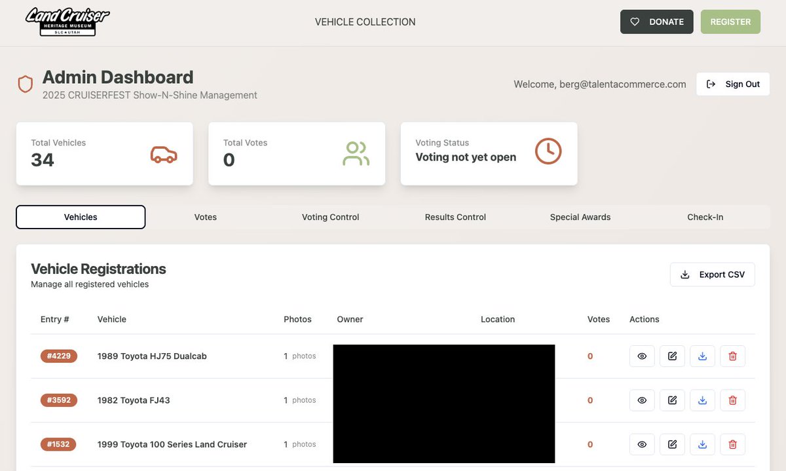The height and width of the screenshot is (471, 786).
Task: Switch to the Votes tab
Action: coord(206,217)
